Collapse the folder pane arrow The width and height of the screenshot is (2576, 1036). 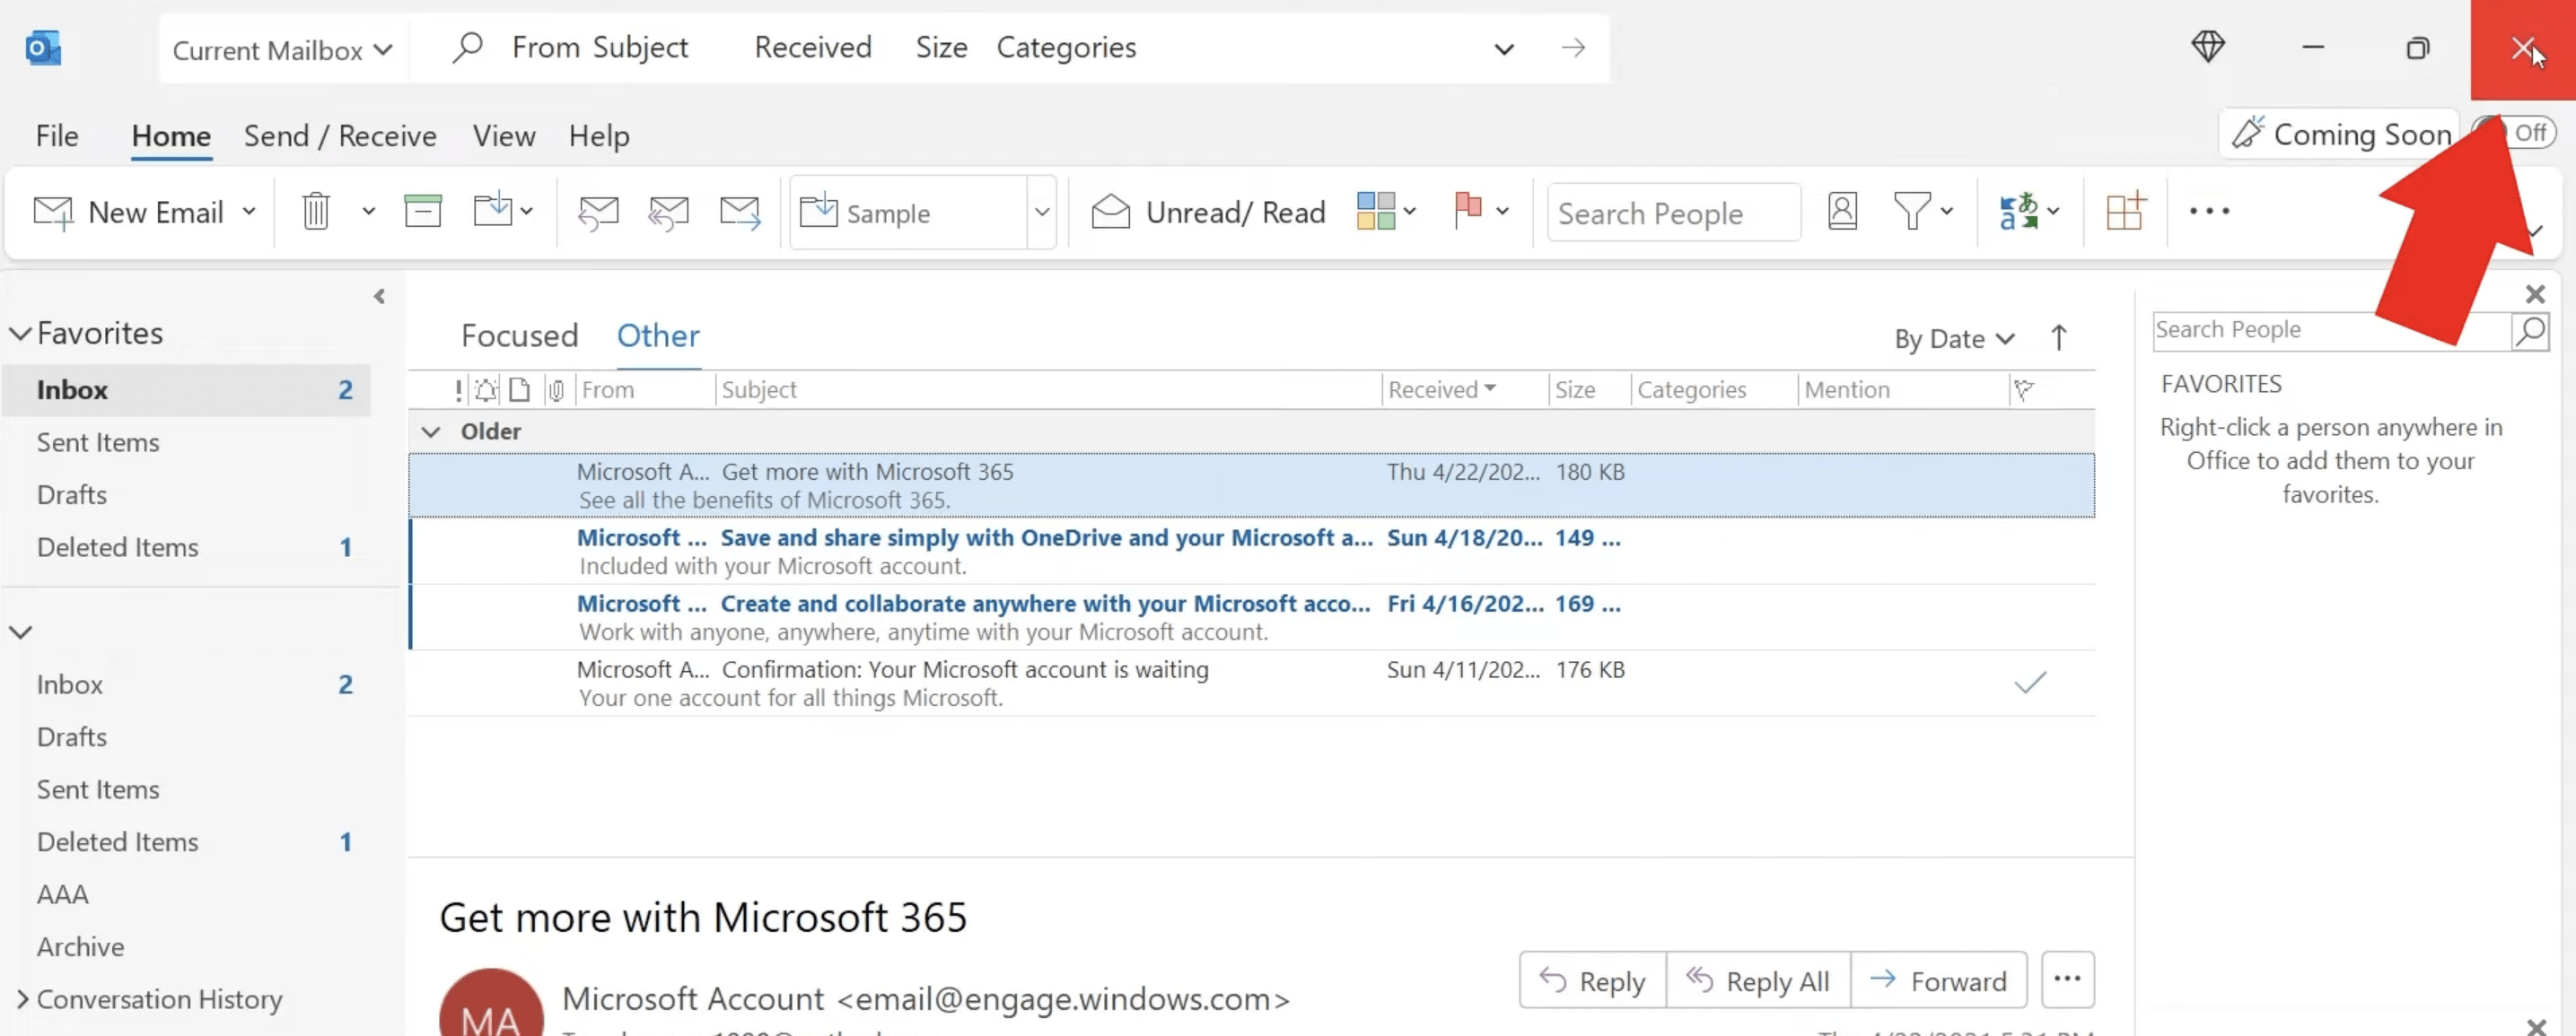click(379, 296)
